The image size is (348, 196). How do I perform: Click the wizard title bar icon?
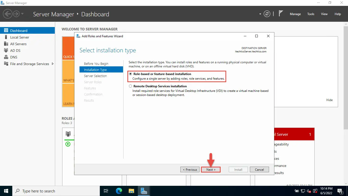click(78, 36)
